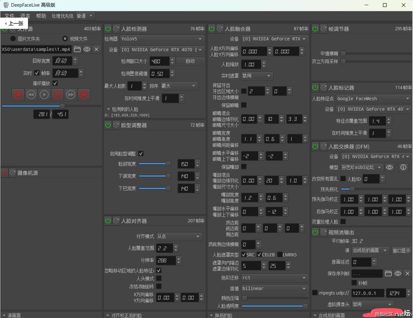Click info icon beside the model dropdown

tap(403, 167)
